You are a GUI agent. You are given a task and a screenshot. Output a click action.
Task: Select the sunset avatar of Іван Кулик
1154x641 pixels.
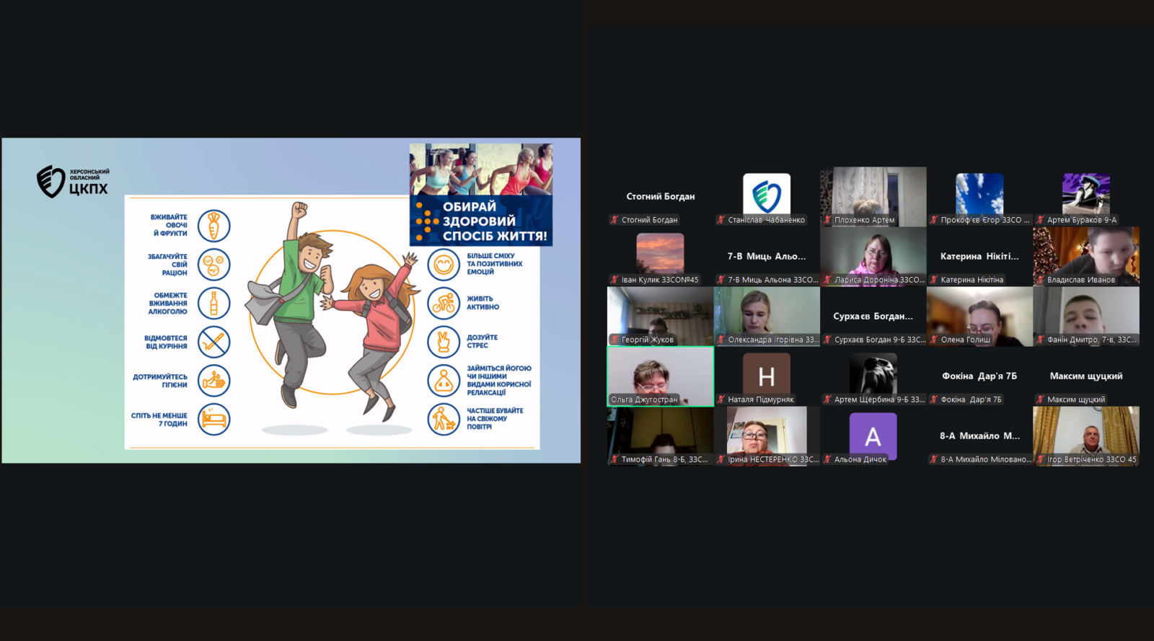pos(660,253)
